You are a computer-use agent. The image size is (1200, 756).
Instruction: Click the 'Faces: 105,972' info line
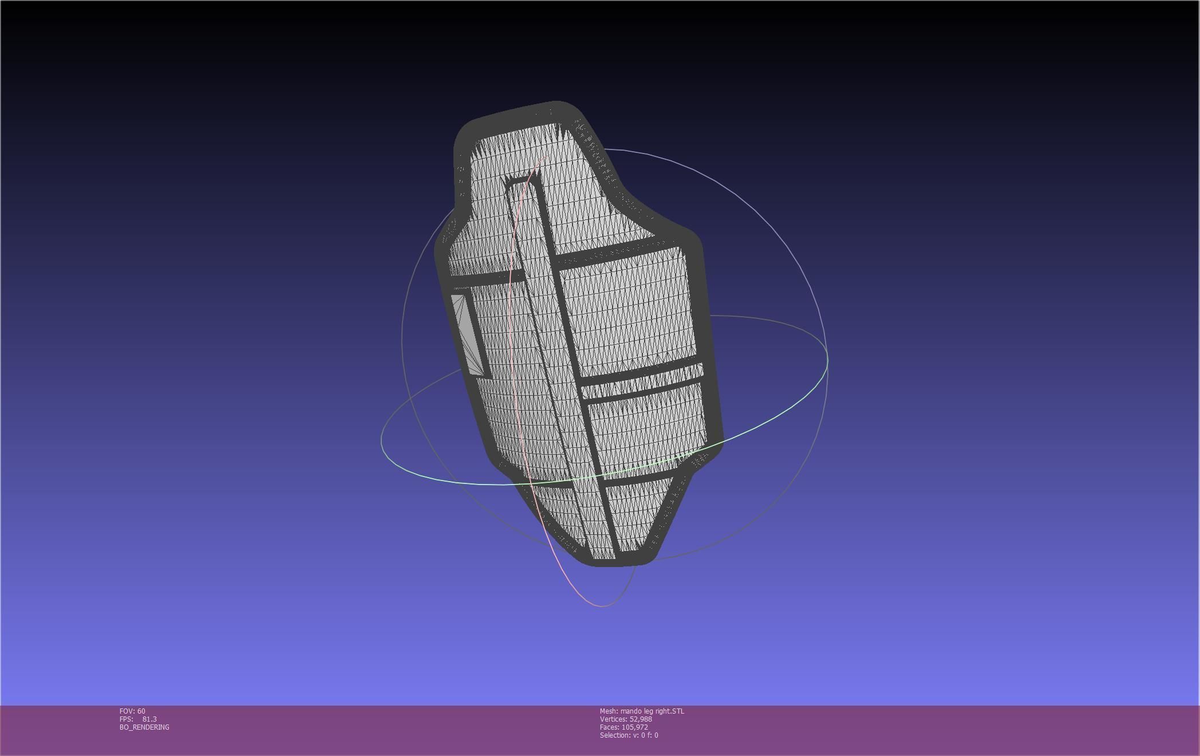tap(624, 727)
